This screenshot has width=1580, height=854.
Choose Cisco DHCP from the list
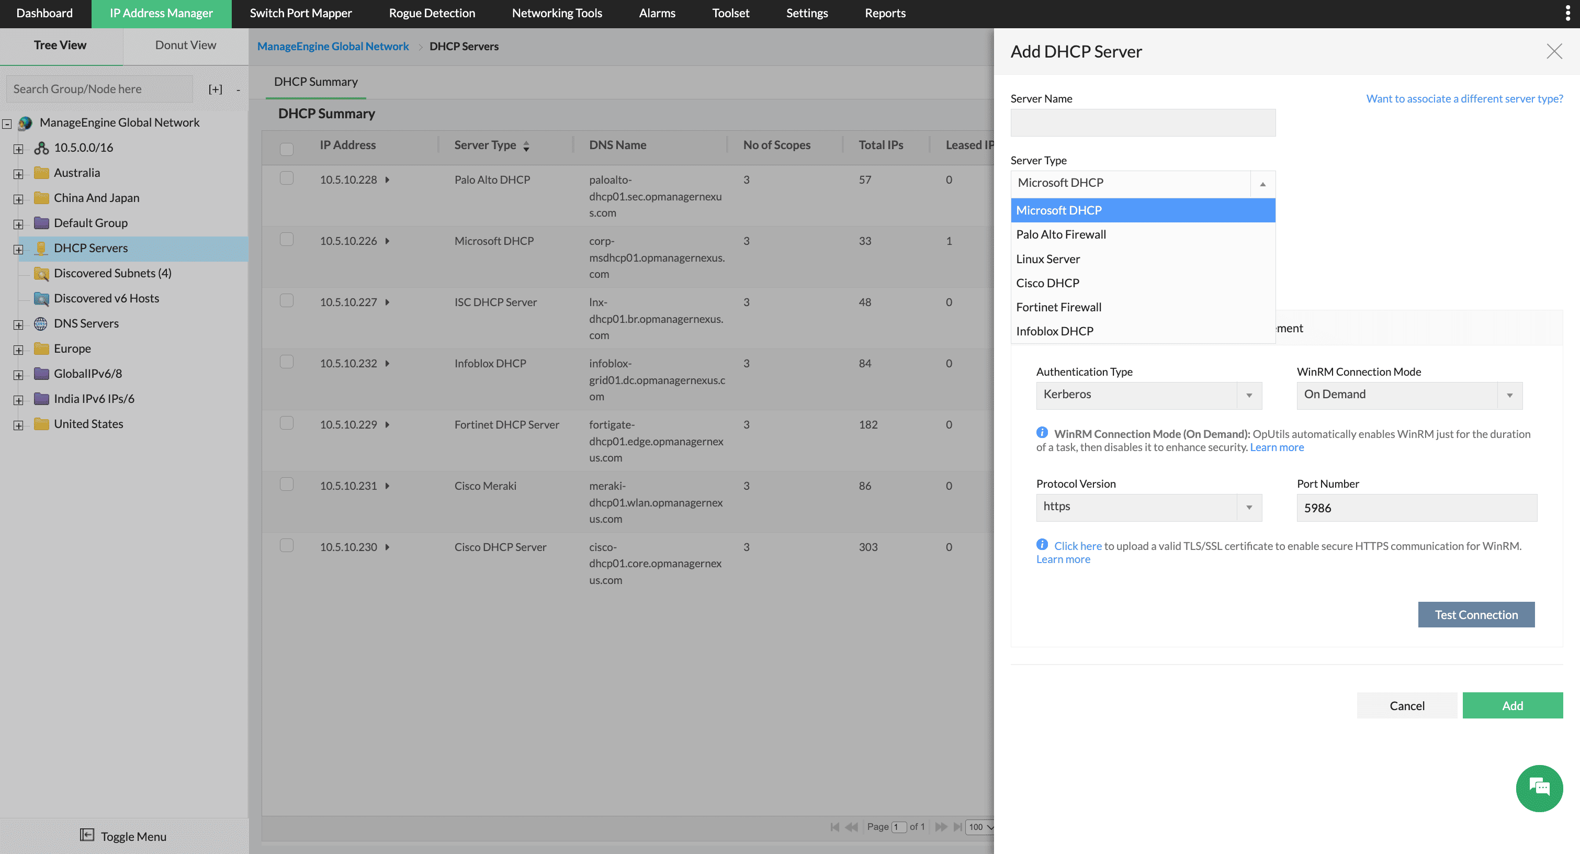pos(1143,283)
